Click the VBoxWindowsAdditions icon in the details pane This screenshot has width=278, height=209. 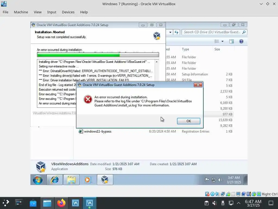tap(41, 167)
